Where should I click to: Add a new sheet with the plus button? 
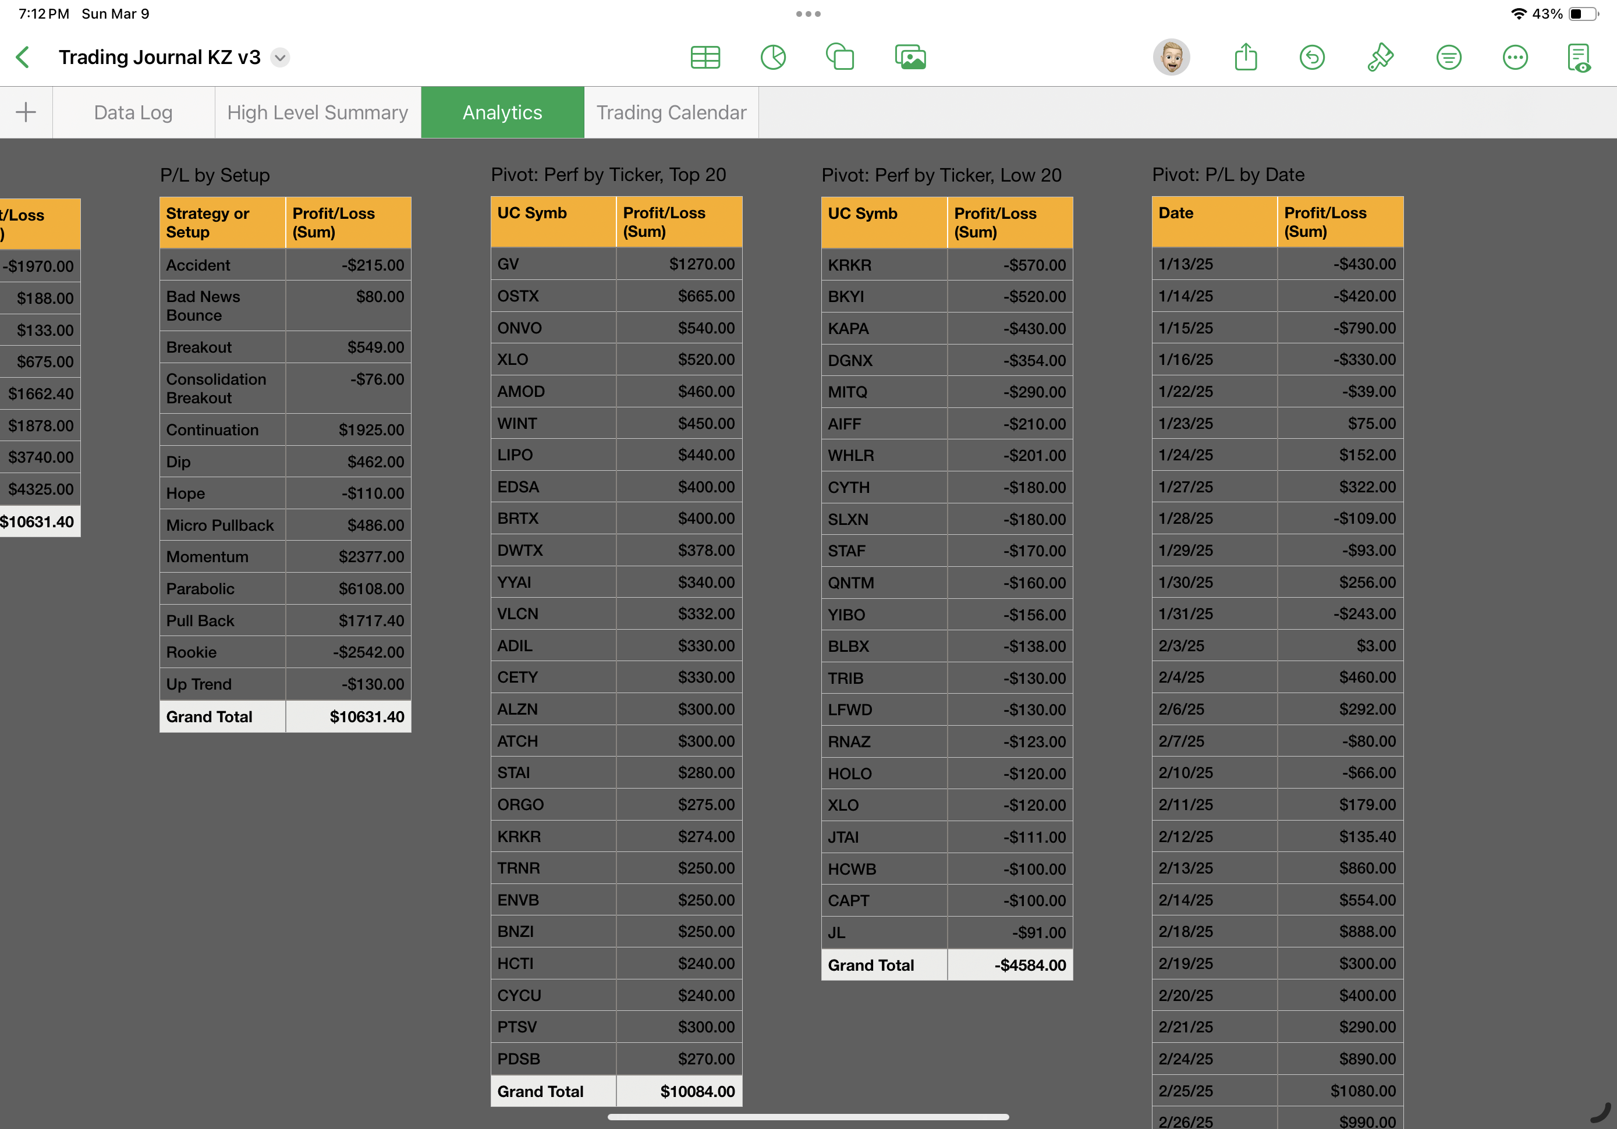tap(26, 112)
